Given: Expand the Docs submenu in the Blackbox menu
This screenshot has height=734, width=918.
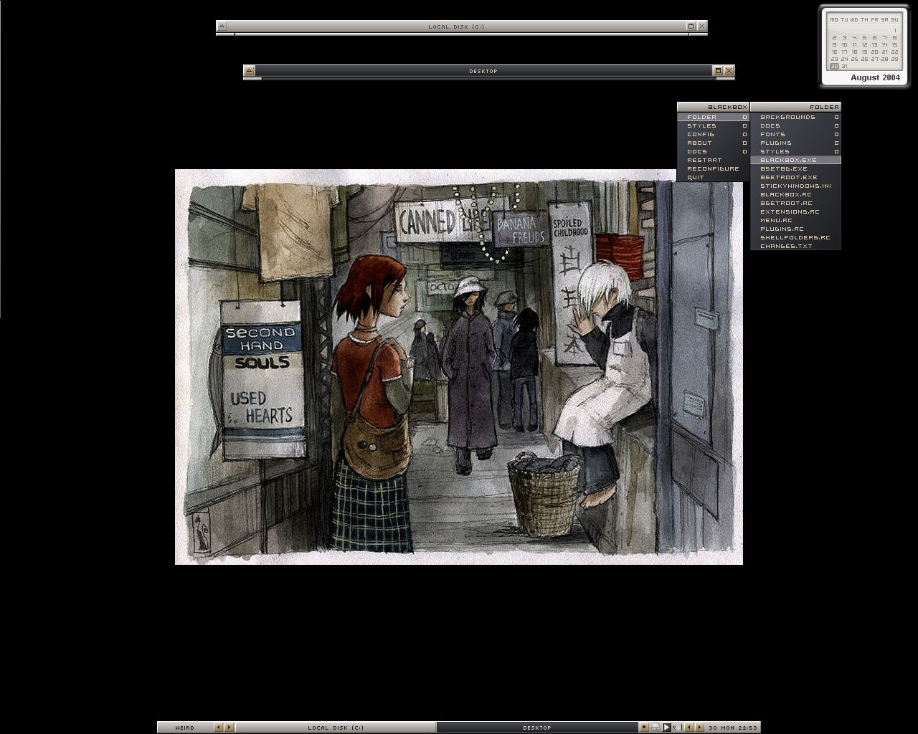Looking at the screenshot, I should [x=713, y=151].
